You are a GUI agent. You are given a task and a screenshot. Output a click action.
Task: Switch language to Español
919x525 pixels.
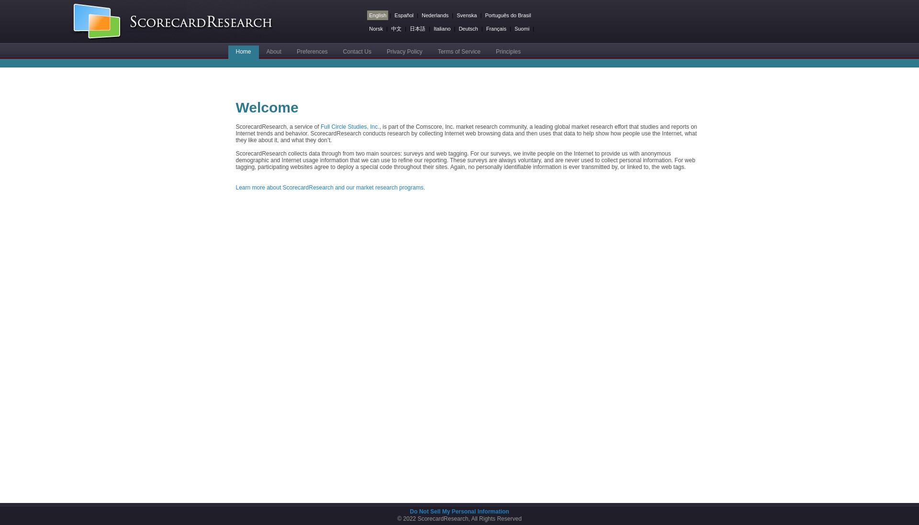point(404,15)
